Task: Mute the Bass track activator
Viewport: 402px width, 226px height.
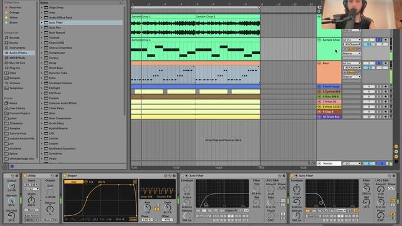Action: click(369, 63)
